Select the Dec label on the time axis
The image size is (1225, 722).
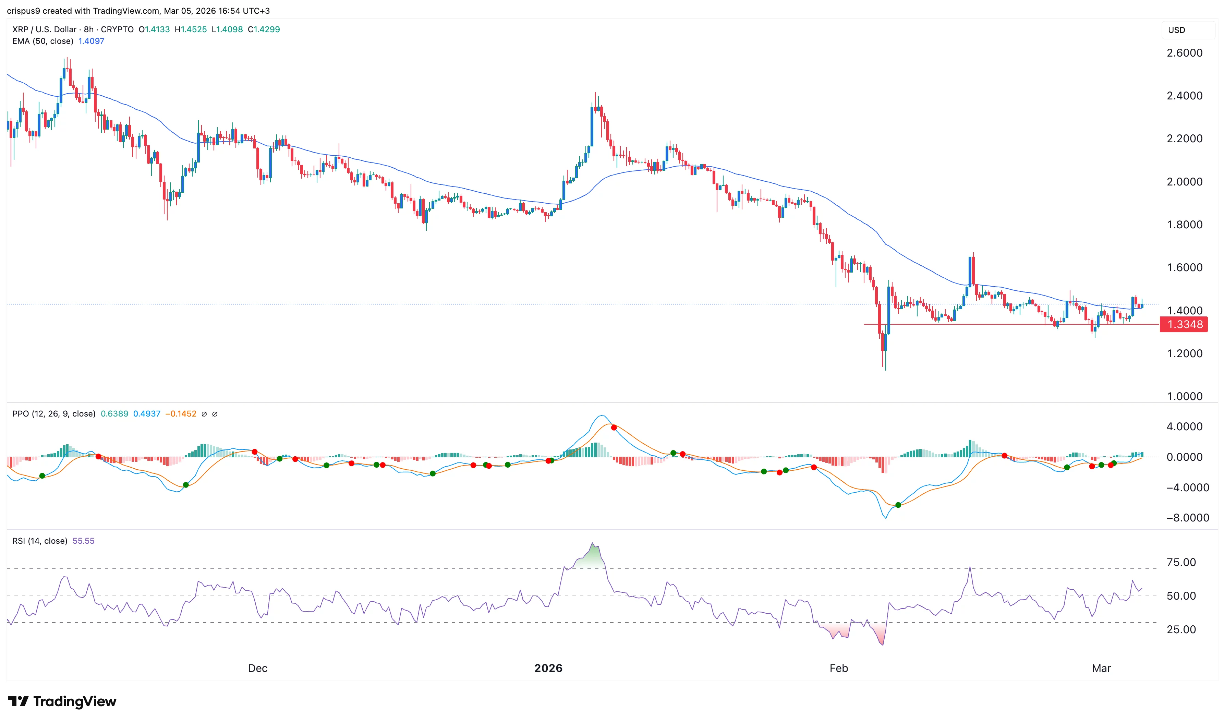point(257,669)
